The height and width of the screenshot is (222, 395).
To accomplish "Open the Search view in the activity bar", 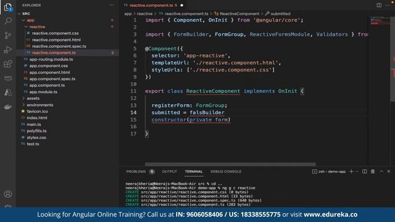I will pos(8,21).
